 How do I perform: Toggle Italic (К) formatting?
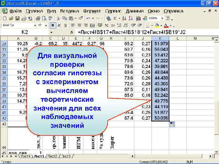tap(59, 26)
